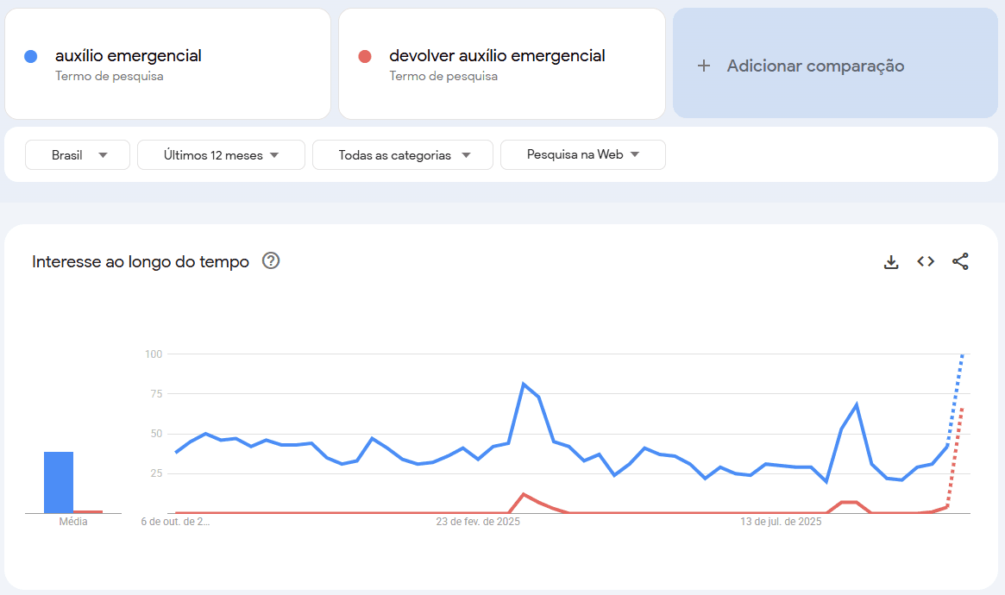Click the blue line peak near February 2025
This screenshot has height=595, width=1005.
(524, 384)
